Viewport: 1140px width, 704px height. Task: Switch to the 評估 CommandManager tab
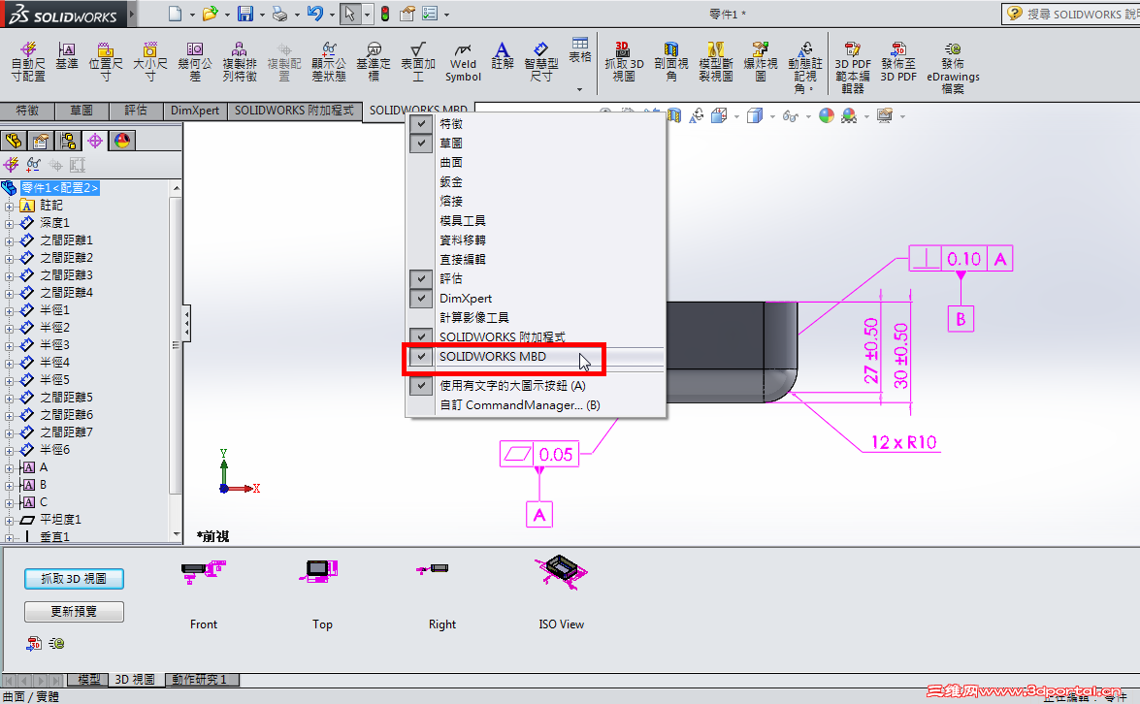tap(136, 110)
